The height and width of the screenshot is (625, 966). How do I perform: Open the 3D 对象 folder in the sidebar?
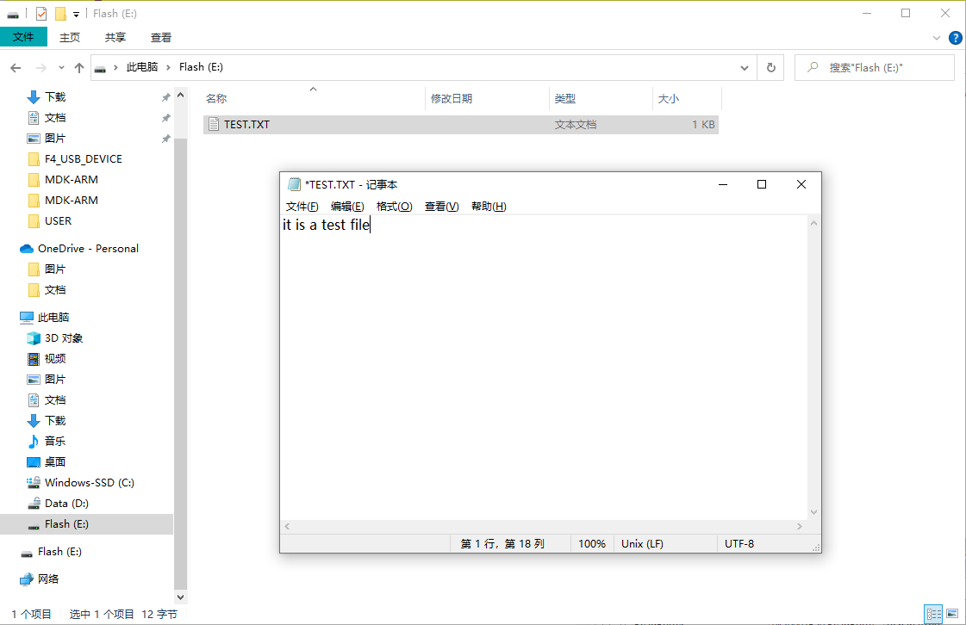click(x=64, y=338)
